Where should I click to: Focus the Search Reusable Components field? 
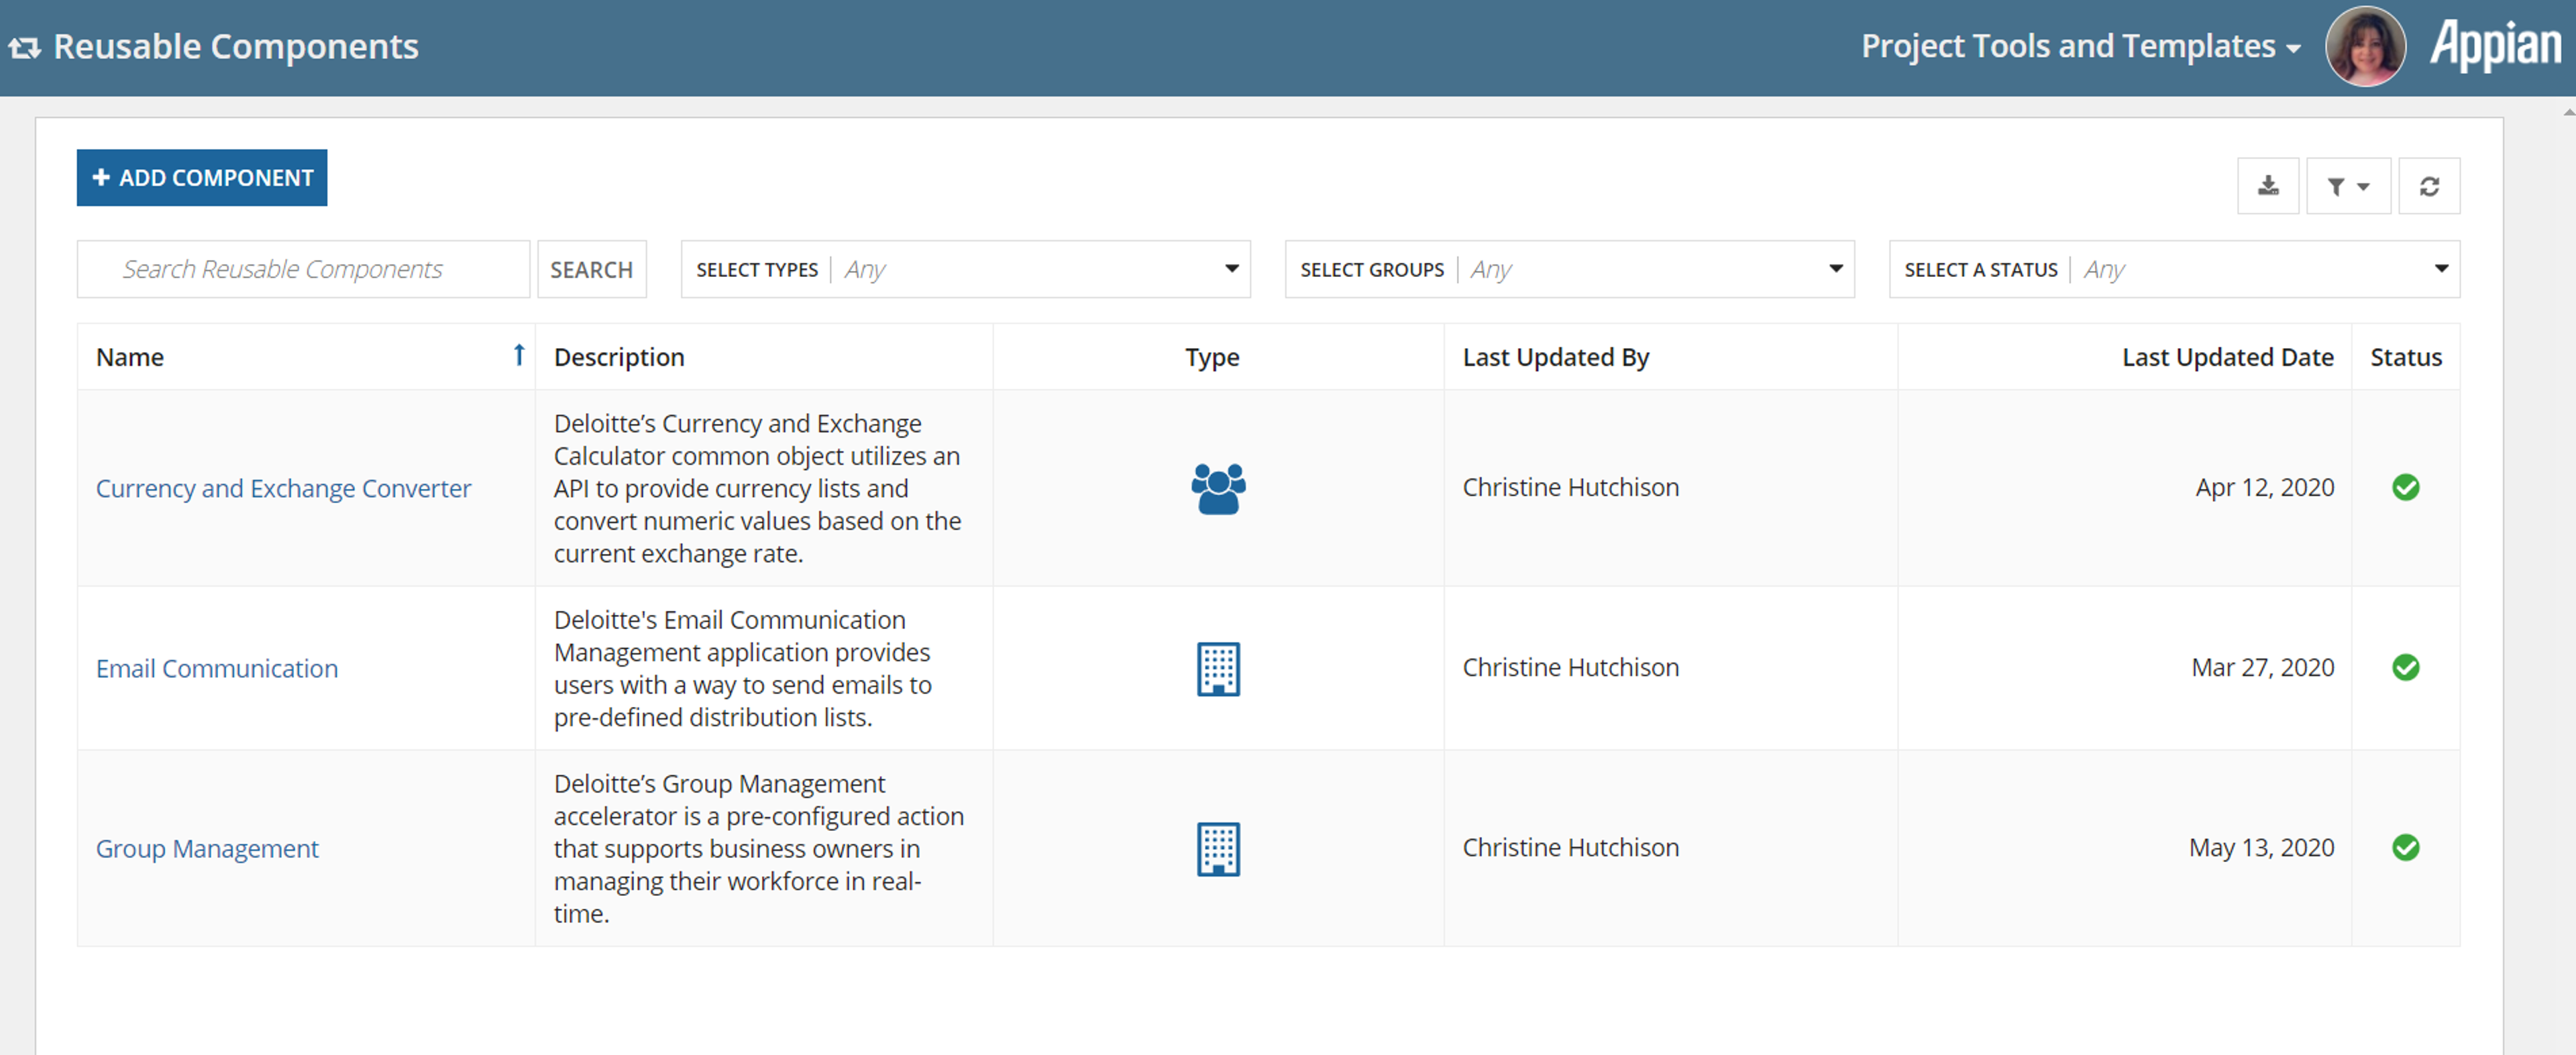point(303,269)
